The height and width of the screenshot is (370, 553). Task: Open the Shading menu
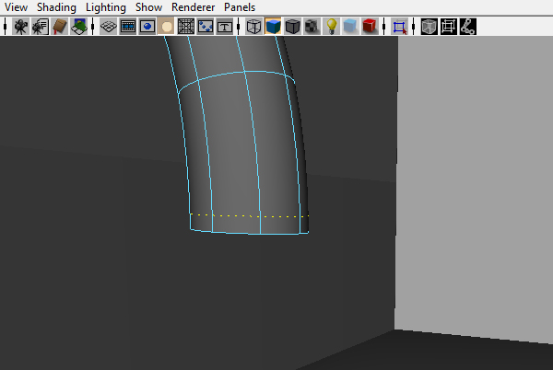pos(56,7)
